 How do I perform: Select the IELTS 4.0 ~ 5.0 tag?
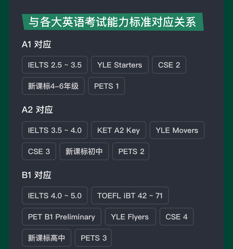pos(55,195)
